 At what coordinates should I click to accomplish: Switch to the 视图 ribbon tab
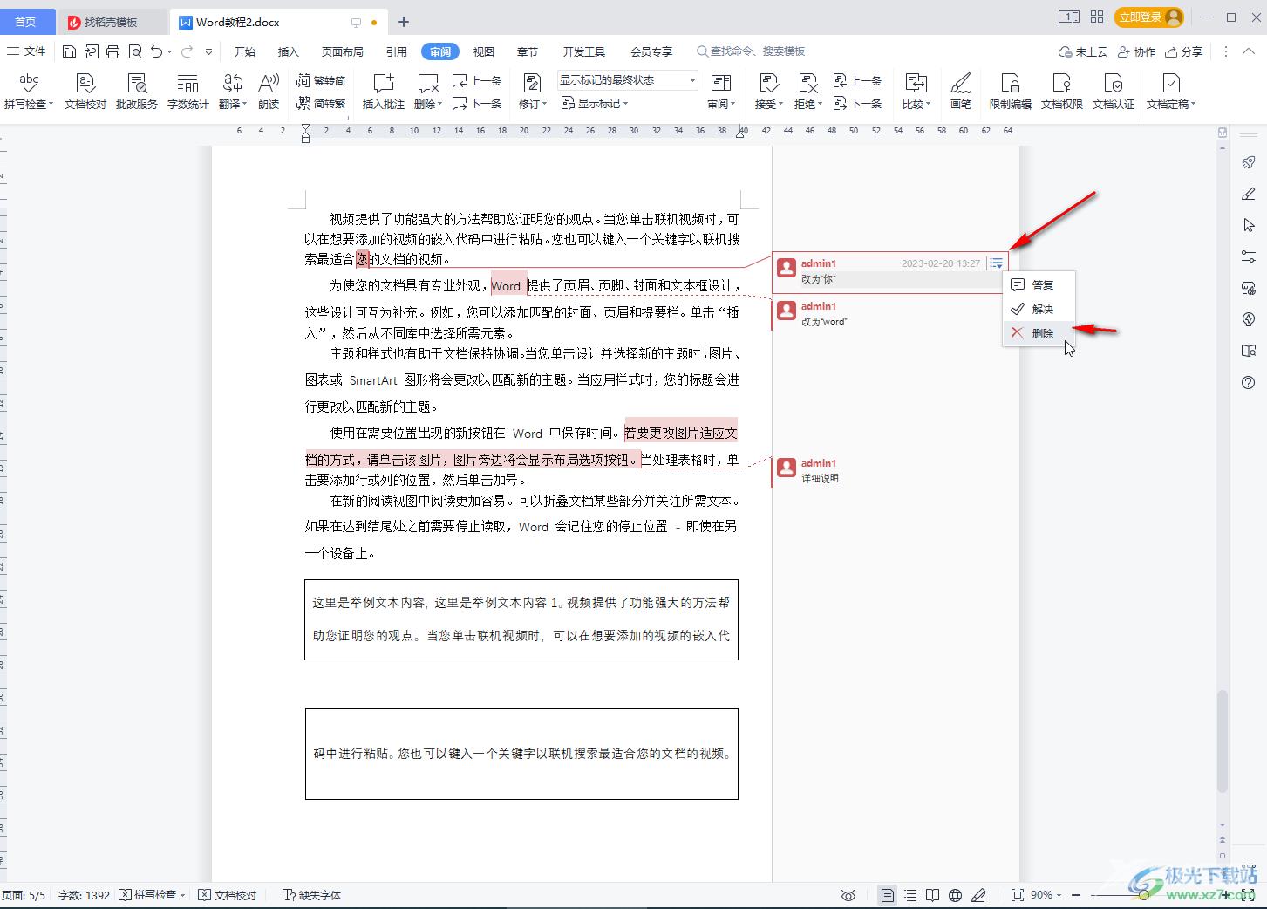[x=484, y=51]
